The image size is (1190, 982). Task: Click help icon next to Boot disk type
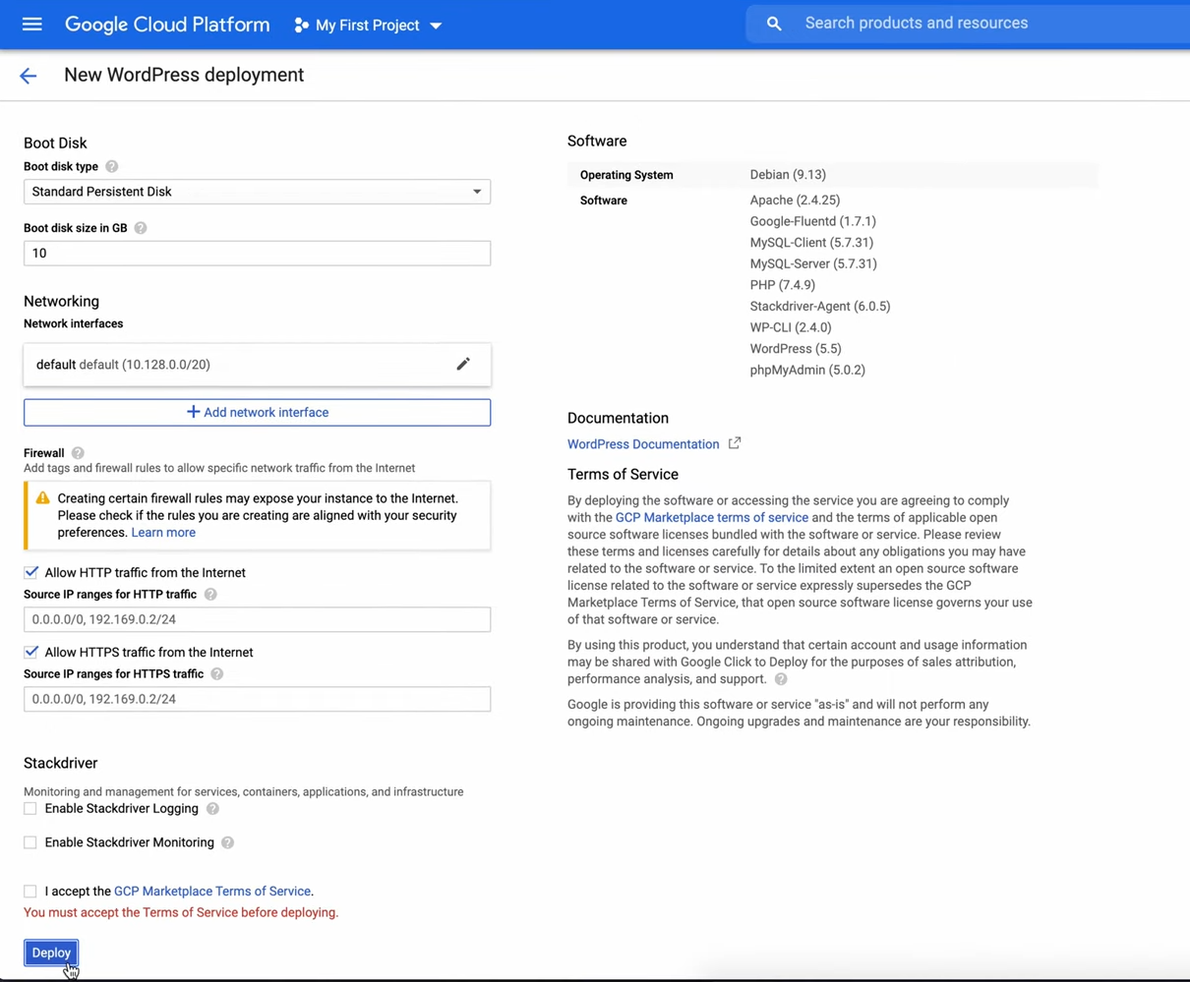pyautogui.click(x=112, y=167)
